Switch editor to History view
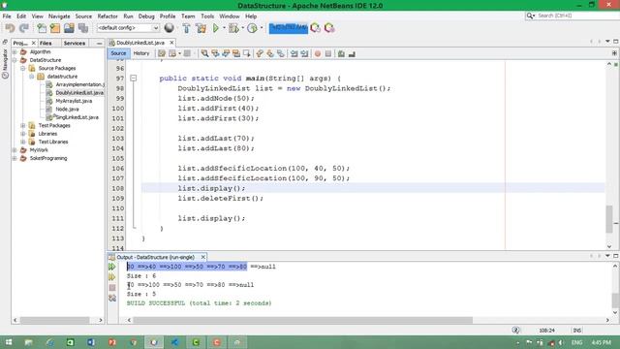This screenshot has height=349, width=620. click(x=141, y=53)
